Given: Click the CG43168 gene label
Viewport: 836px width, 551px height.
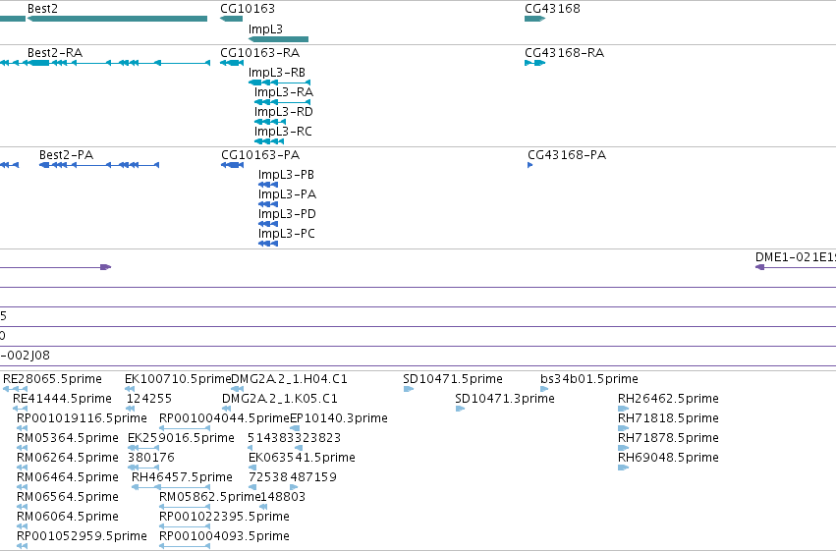Looking at the screenshot, I should pos(552,9).
